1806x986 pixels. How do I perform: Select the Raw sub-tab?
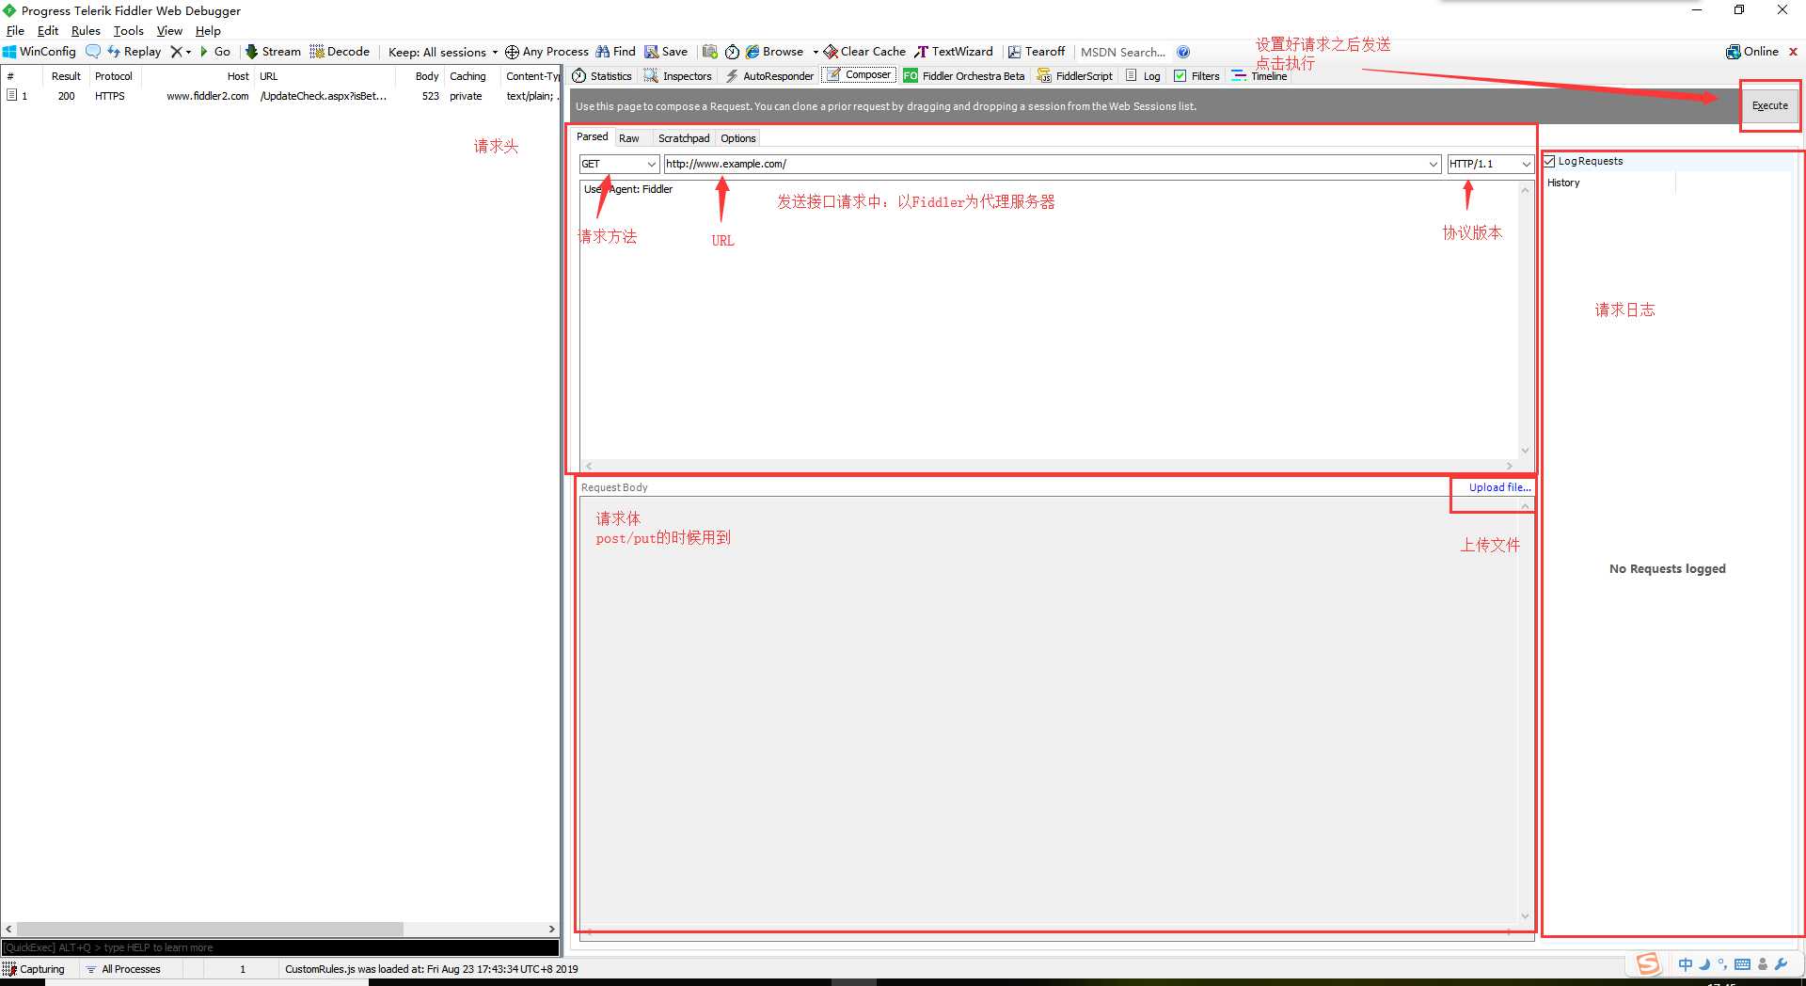pos(629,138)
